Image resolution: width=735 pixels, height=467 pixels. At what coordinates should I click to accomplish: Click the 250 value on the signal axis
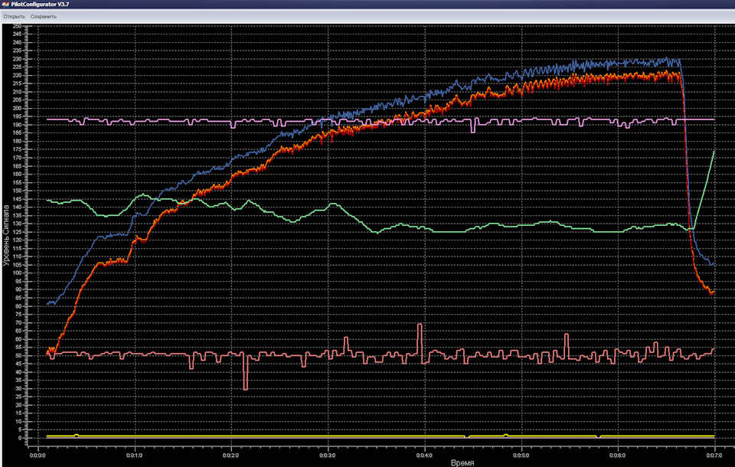(x=17, y=26)
